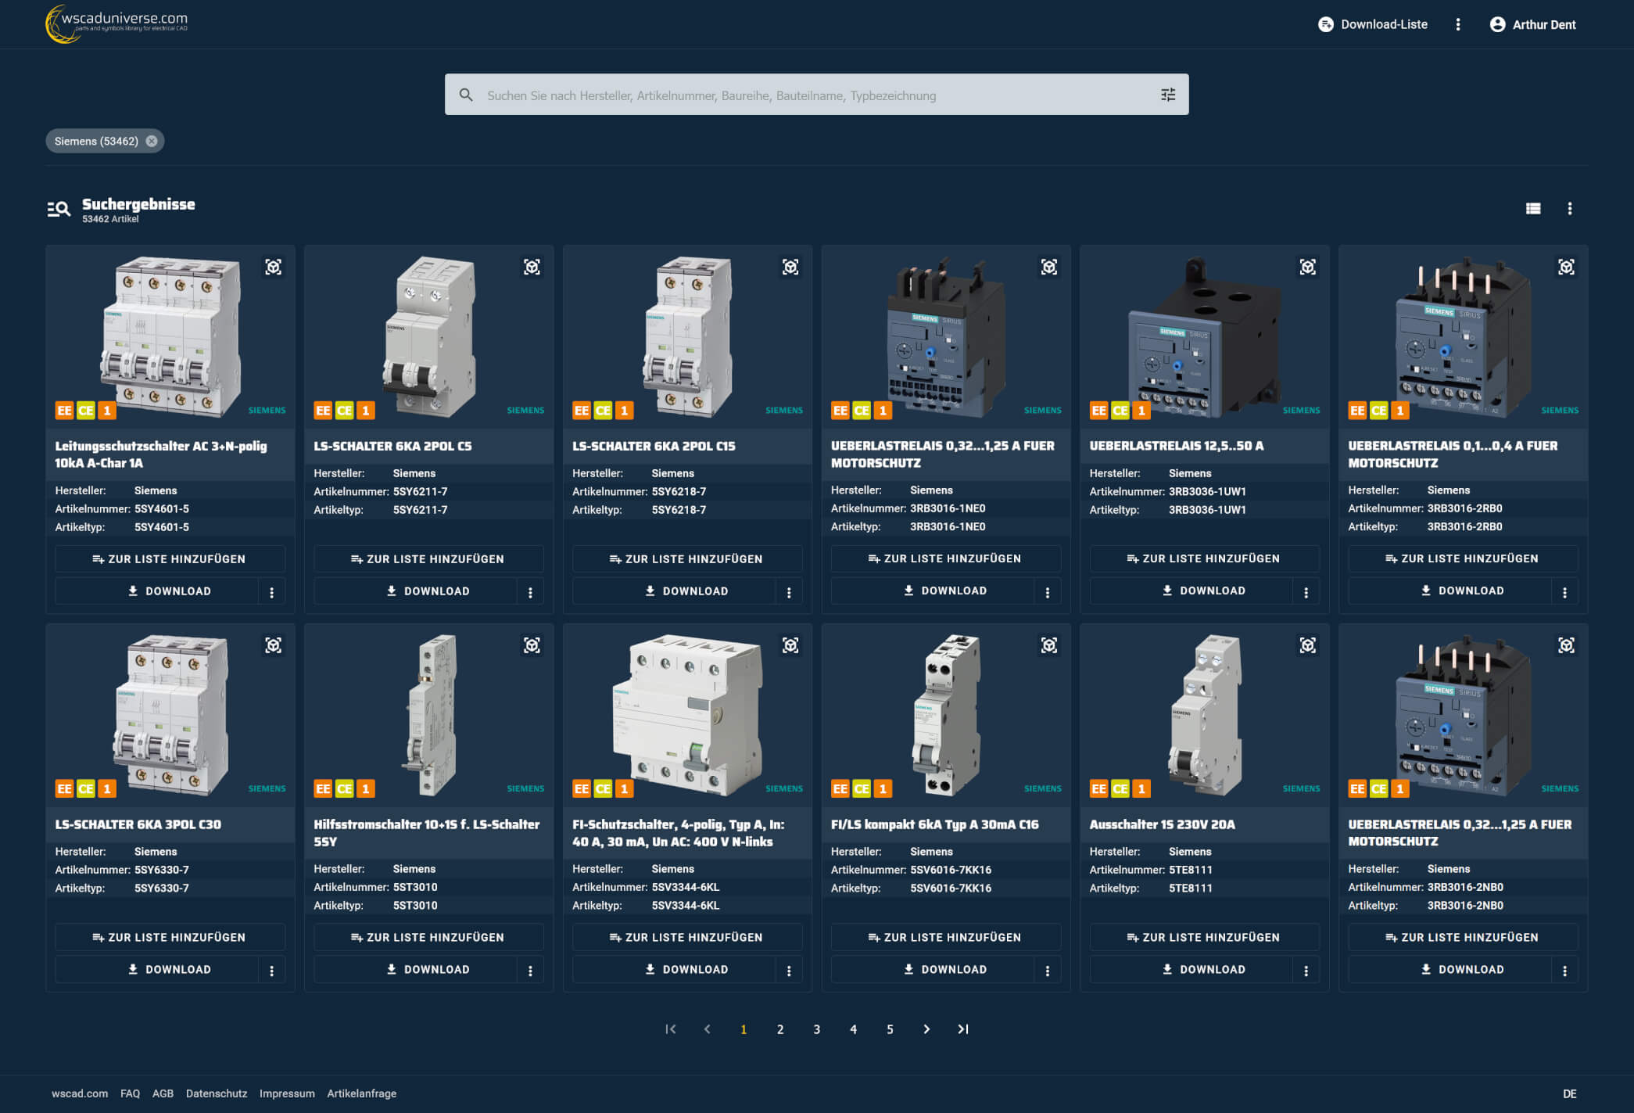Expand download options for 5SY4601-5
Image resolution: width=1634 pixels, height=1113 pixels.
(x=271, y=592)
